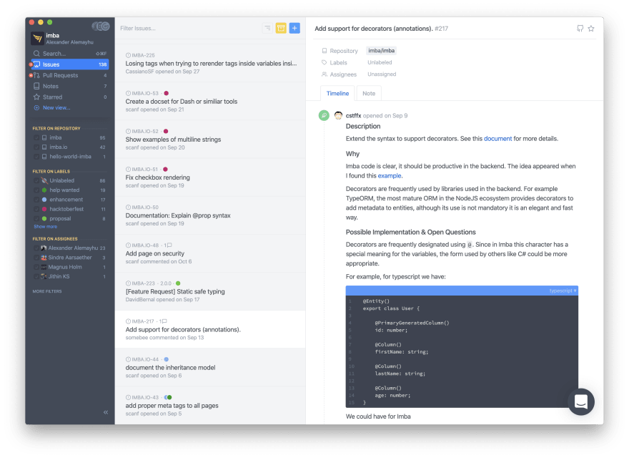Switch to the Timeline tab
629x458 pixels.
337,93
